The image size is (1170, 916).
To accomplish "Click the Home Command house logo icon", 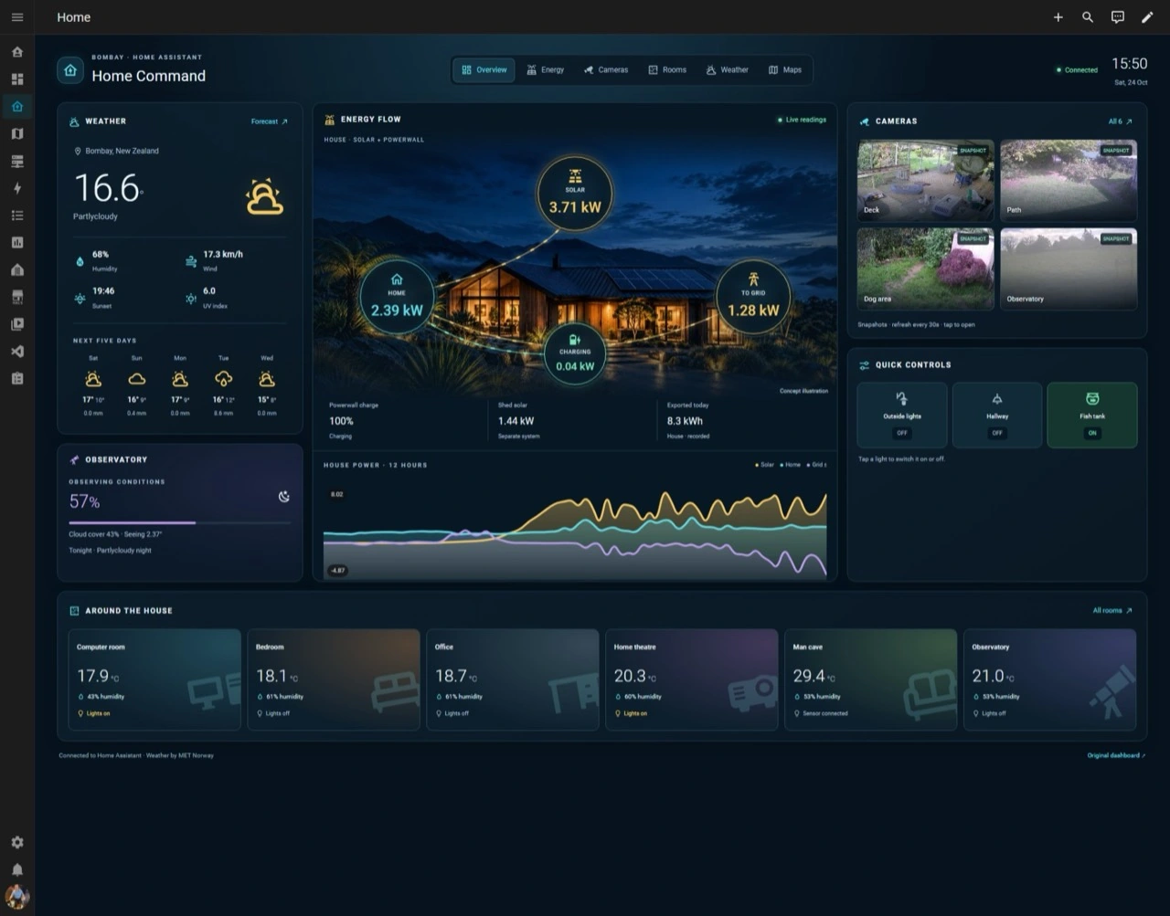I will (70, 70).
